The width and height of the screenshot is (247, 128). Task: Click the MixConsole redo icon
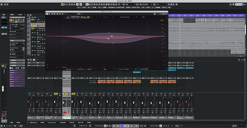[31, 60]
